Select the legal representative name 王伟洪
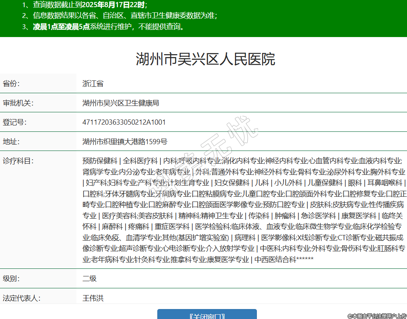The image size is (407, 319). click(93, 297)
